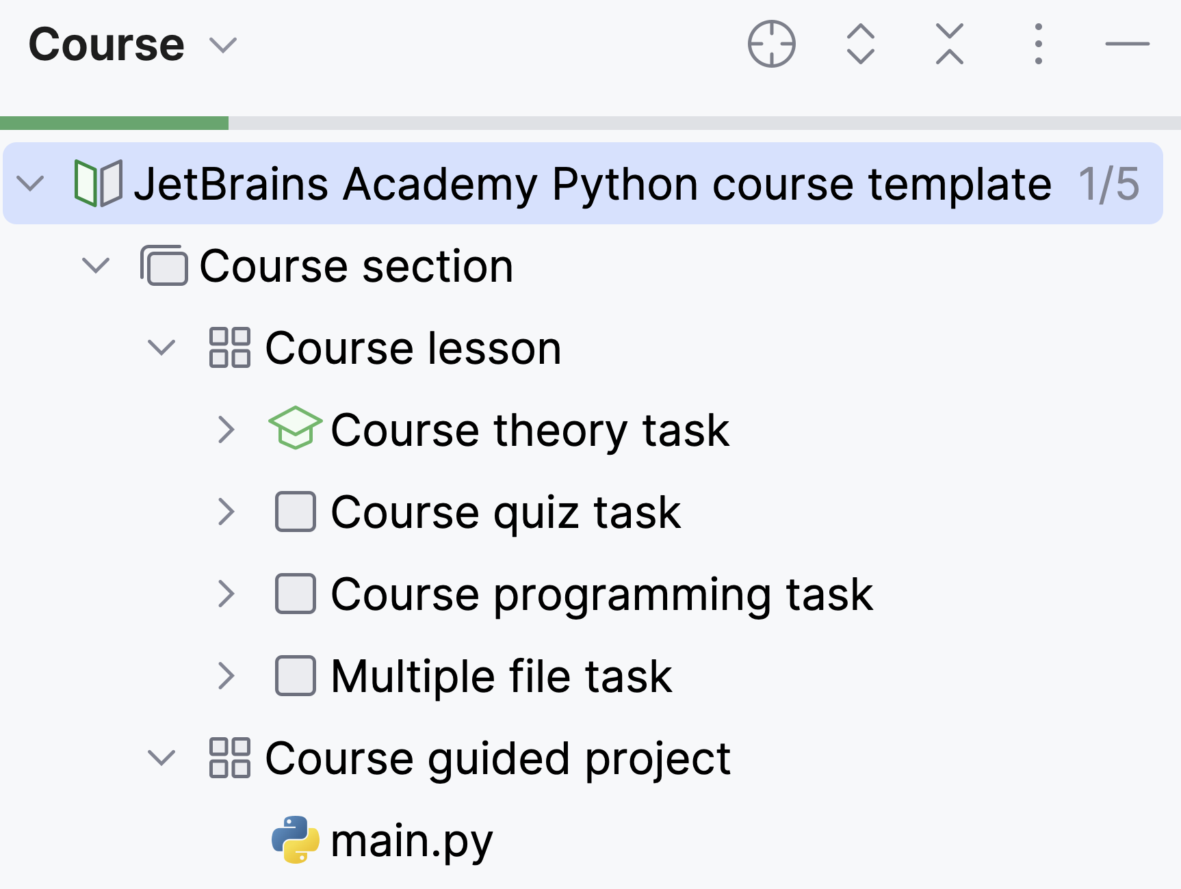Click the Course panel title
This screenshot has width=1181, height=889.
[x=107, y=44]
